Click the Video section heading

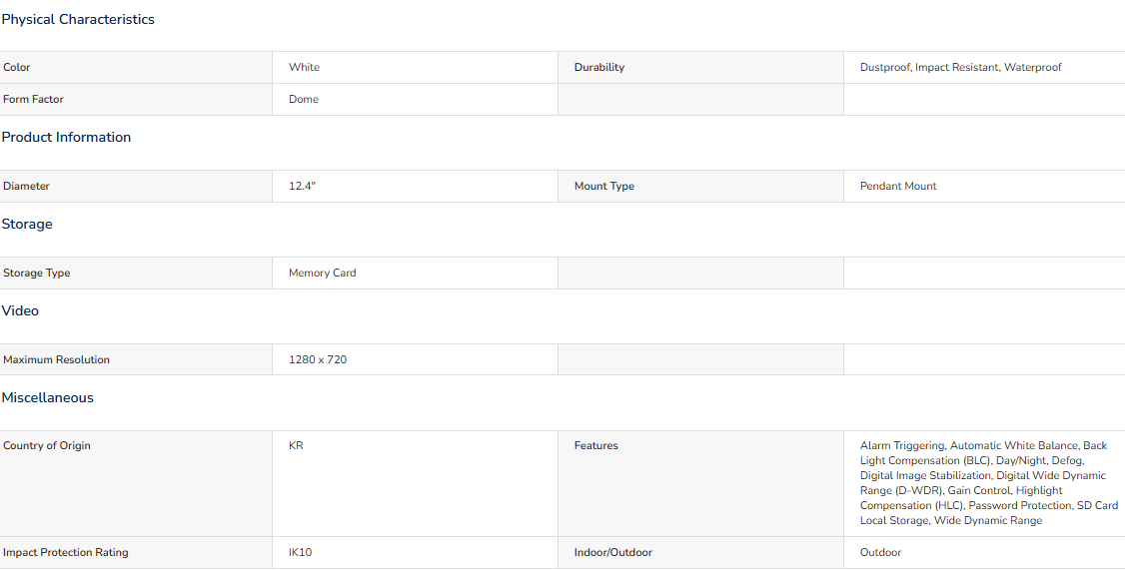(x=20, y=310)
